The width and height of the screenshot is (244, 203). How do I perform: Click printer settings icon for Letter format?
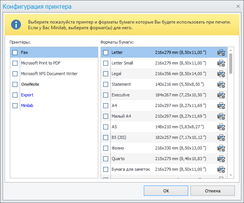tap(221, 53)
